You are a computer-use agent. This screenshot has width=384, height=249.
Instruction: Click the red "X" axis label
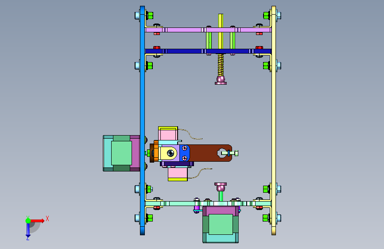[x=47, y=218]
